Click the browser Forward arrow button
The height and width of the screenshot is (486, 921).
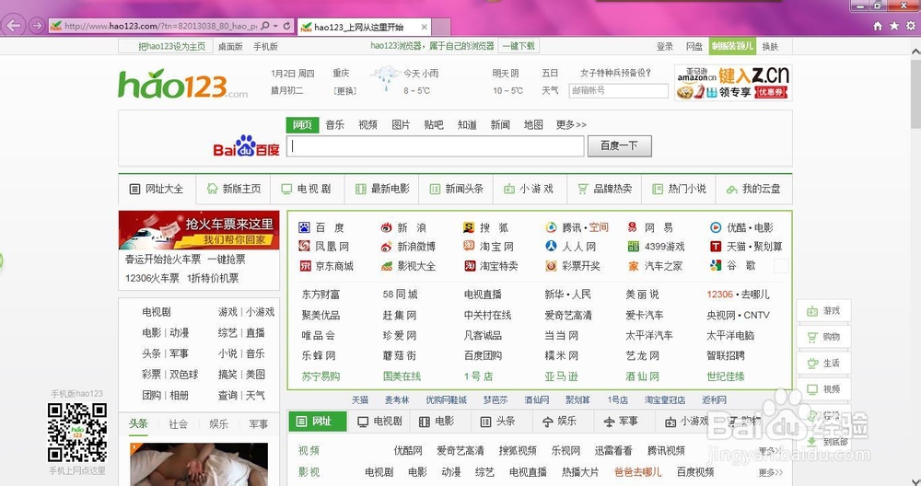37,26
